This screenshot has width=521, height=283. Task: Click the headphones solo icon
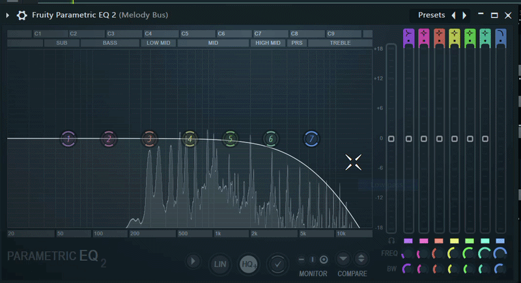(391, 241)
